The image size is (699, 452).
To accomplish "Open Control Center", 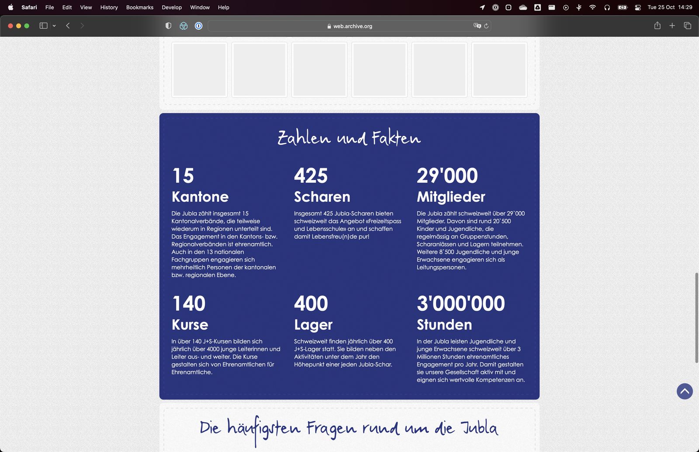I will pos(638,7).
